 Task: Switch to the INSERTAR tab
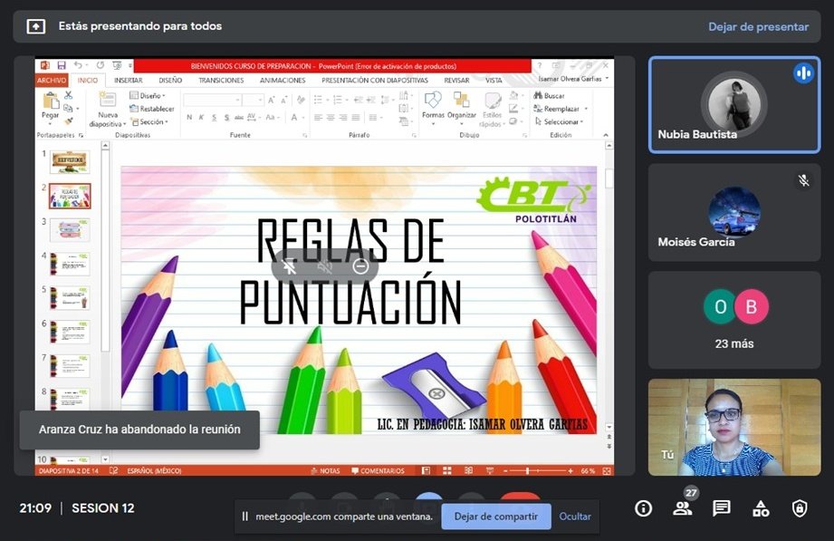[129, 81]
